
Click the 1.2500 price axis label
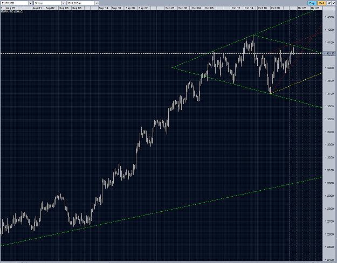(329, 247)
